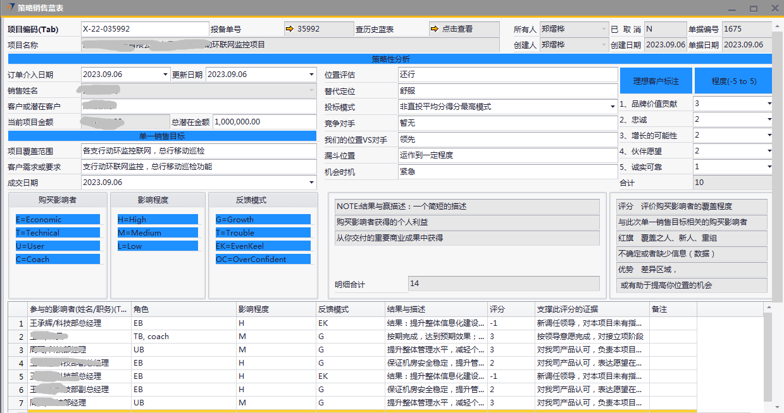The height and width of the screenshot is (413, 784).
Task: Click the arrow icon on 点击查看 button
Action: [435, 29]
